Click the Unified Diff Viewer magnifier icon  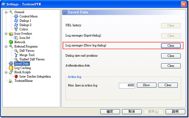pyautogui.click(x=16, y=59)
